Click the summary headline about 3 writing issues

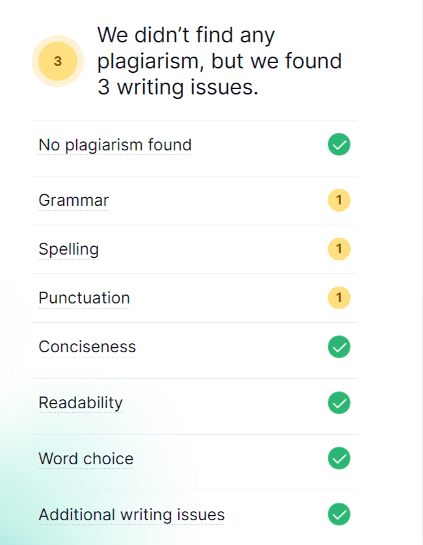220,61
